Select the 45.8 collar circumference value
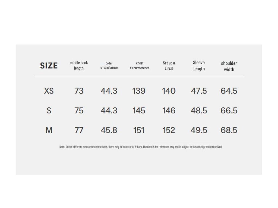 109,130
